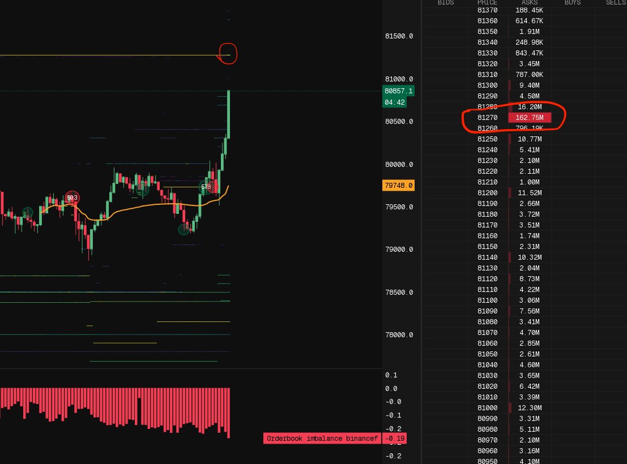Image resolution: width=627 pixels, height=464 pixels.
Task: Select the 6.42M ask at 81020
Action: [x=530, y=386]
